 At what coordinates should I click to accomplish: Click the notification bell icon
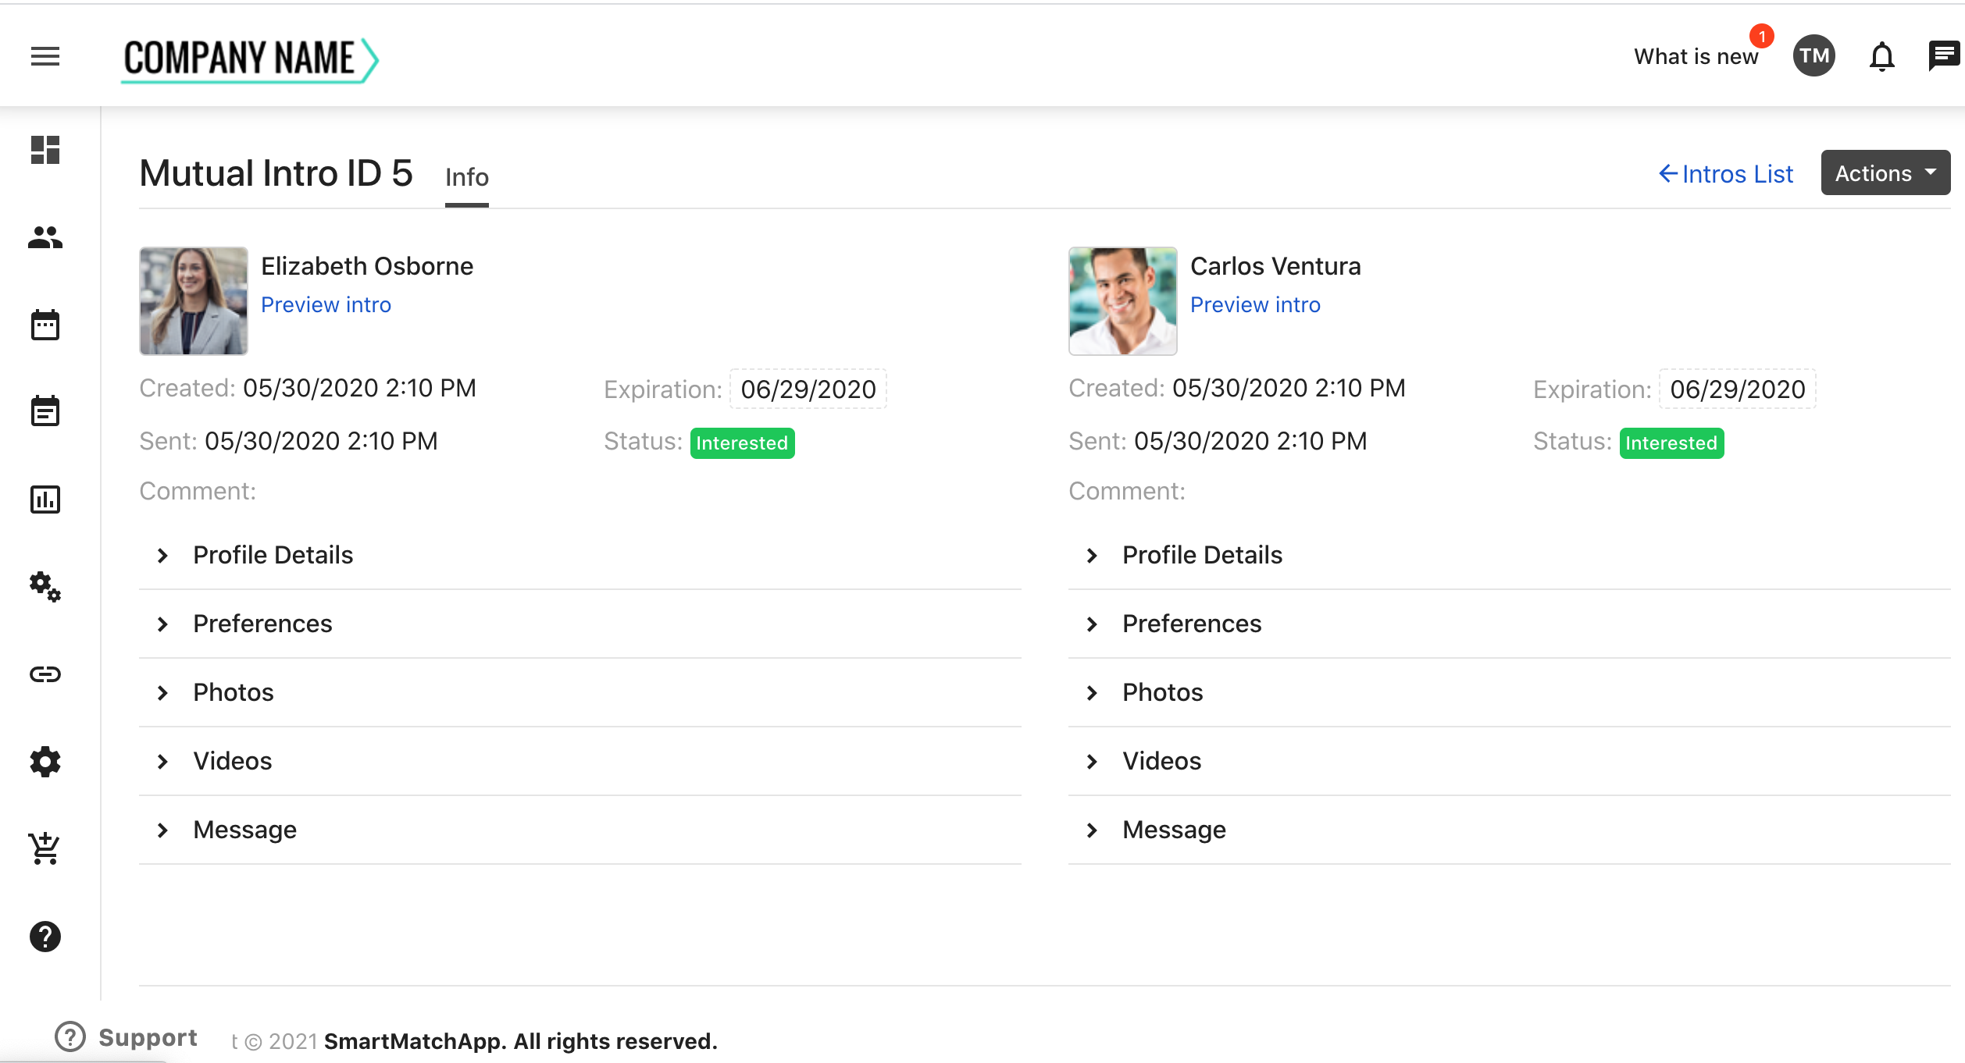pos(1881,56)
